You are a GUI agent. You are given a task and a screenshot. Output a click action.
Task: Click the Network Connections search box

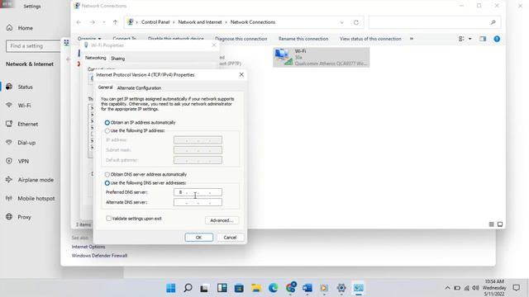(435, 22)
